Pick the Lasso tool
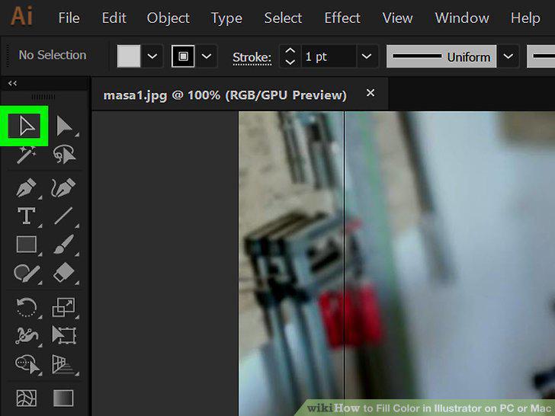The width and height of the screenshot is (555, 416). (64, 154)
